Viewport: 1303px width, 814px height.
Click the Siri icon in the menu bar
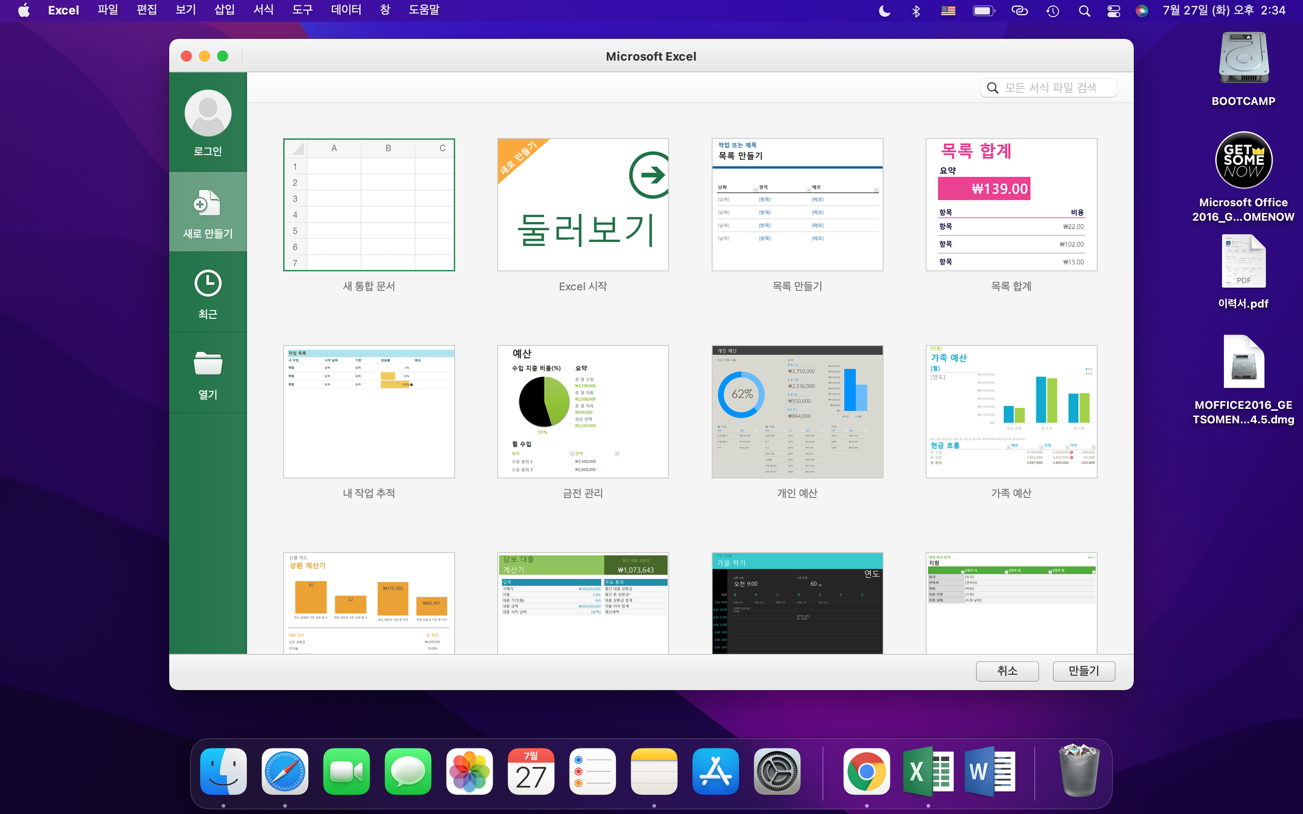point(1141,11)
